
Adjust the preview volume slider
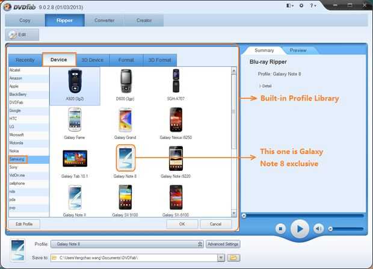pyautogui.click(x=347, y=229)
